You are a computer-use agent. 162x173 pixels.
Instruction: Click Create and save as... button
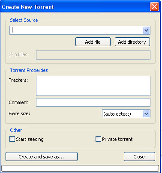(42, 157)
